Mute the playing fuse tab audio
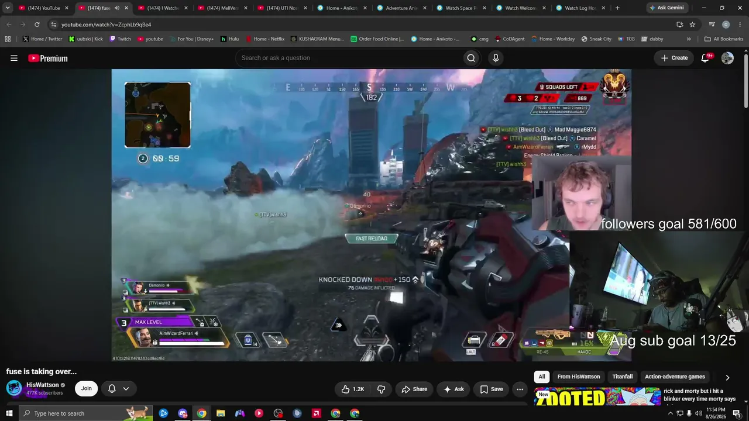Screen dimensions: 749x421 (x=116, y=8)
